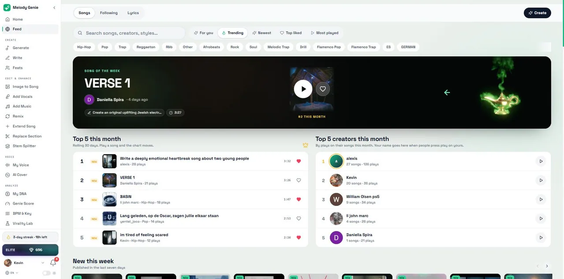The image size is (564, 279).
Task: Open Add Vocals in the sidebar
Action: point(30,97)
